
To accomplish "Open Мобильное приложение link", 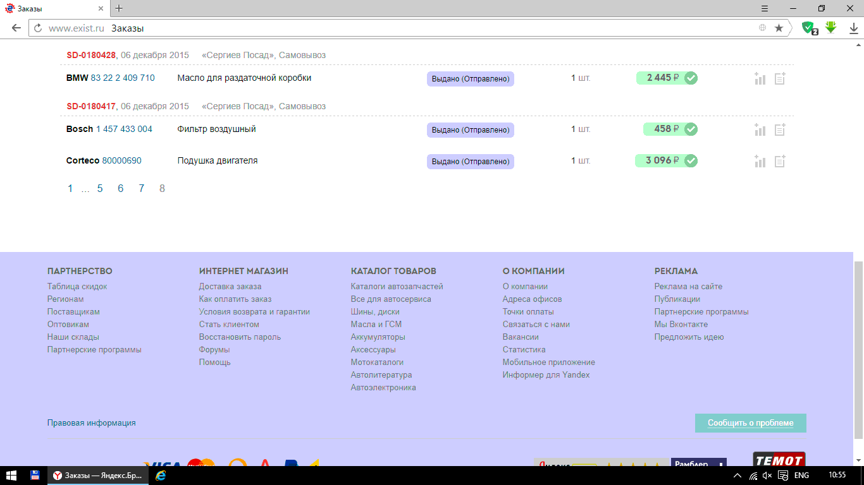I will tap(549, 362).
